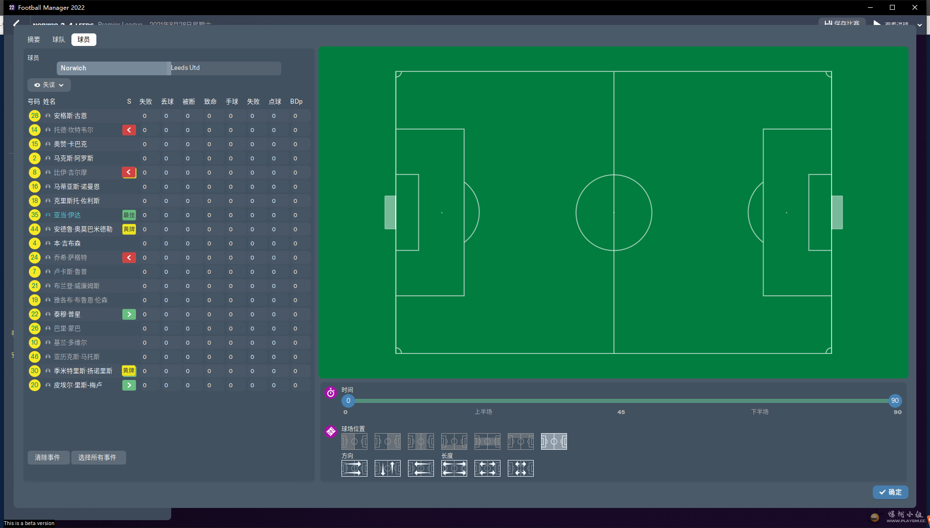This screenshot has width=930, height=528.
Task: Select player row 基兰·多维尔
Action: pos(169,343)
